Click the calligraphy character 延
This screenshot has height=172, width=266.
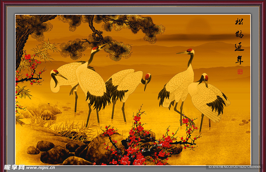[239, 47]
